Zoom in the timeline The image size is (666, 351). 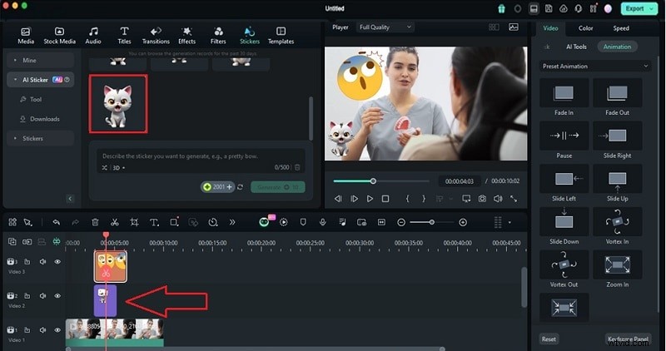[x=463, y=222]
